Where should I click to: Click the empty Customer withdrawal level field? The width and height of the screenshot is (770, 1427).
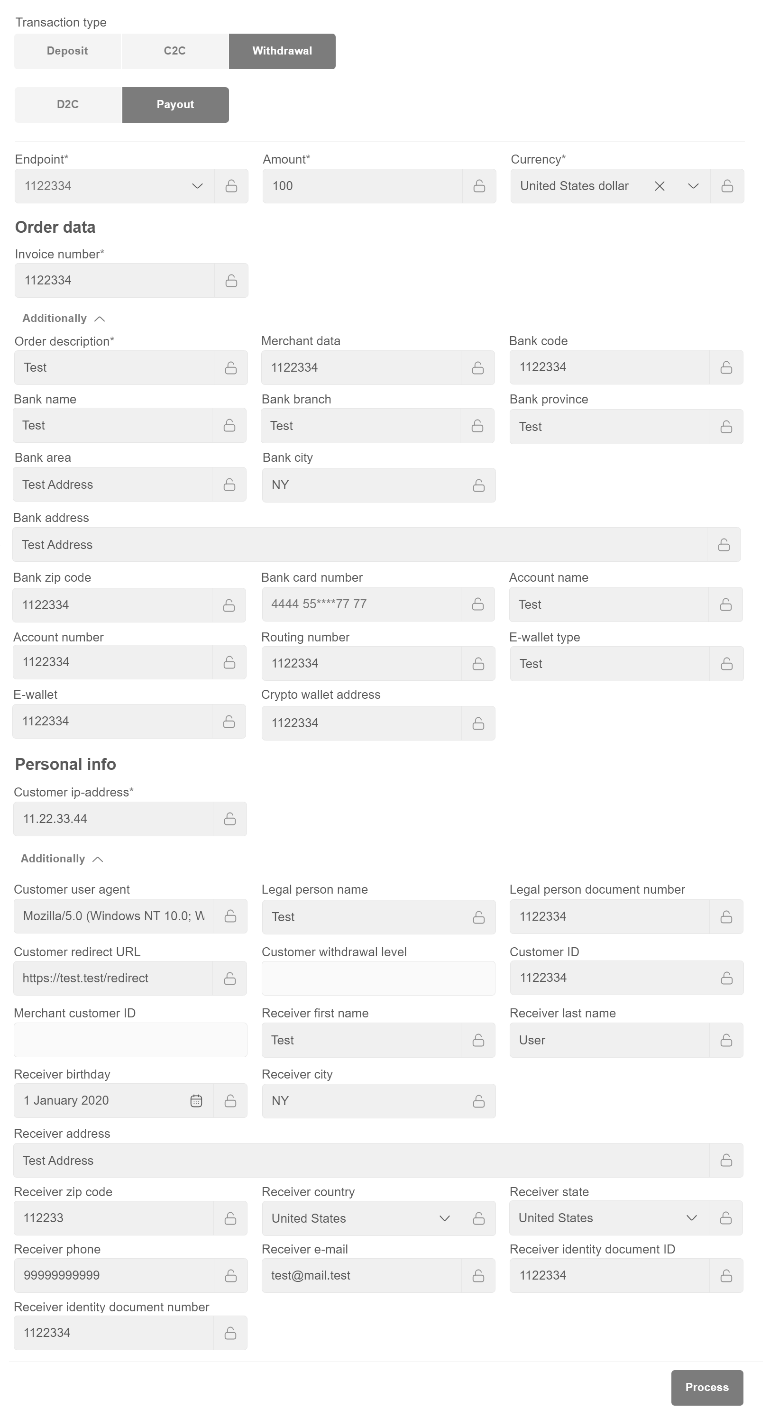click(378, 979)
